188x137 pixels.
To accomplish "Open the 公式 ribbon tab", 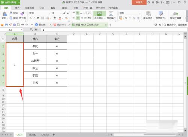I will coord(42,8).
